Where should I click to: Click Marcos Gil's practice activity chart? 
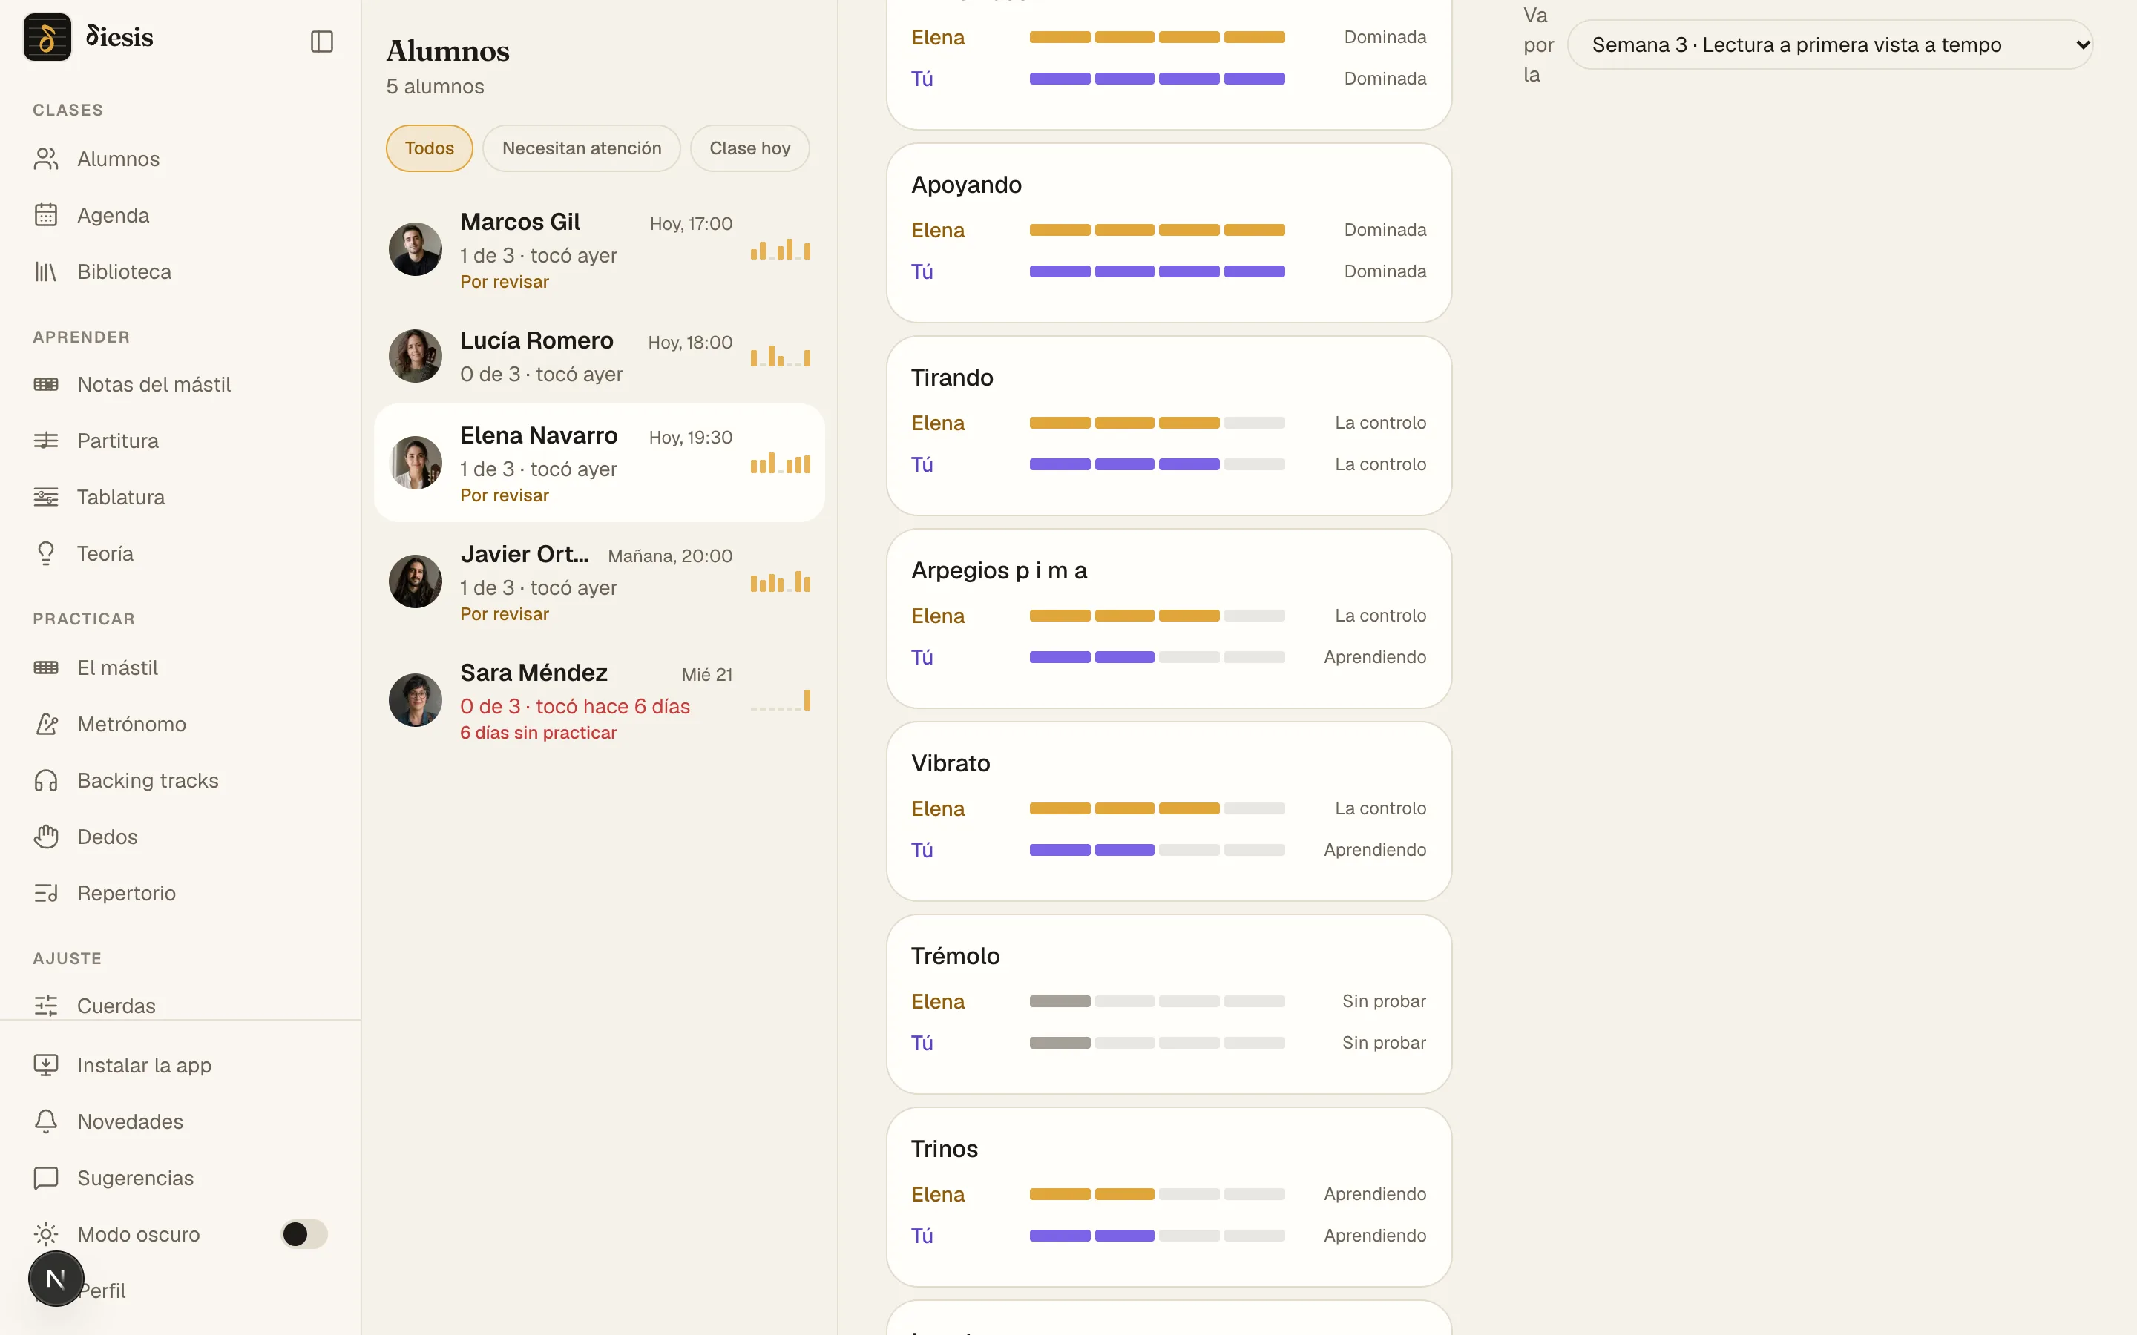click(x=781, y=249)
